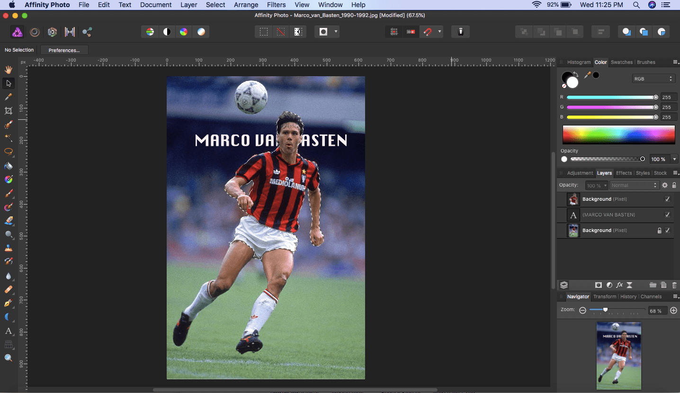The image size is (680, 393).
Task: Open the Filters menu
Action: click(x=276, y=5)
